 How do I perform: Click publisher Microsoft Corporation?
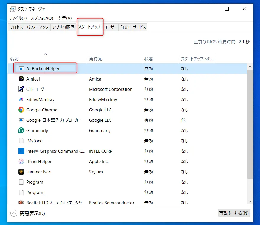110,89
